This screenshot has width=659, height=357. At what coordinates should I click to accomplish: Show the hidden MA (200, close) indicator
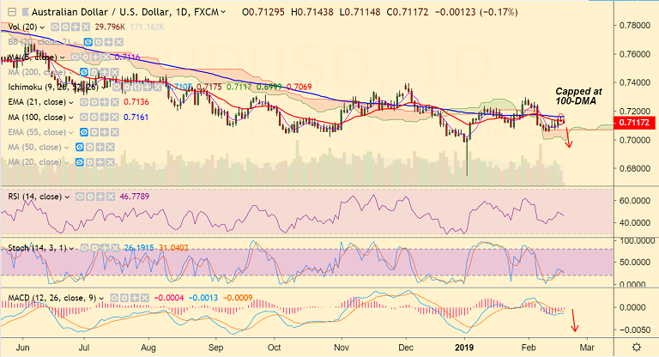(x=83, y=72)
